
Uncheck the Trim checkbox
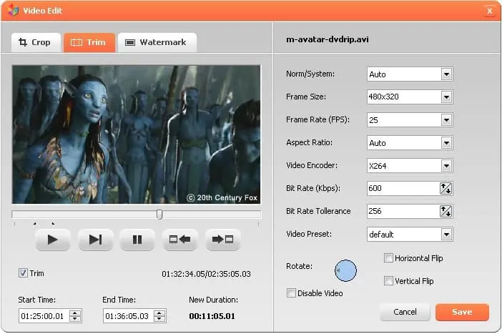pos(23,272)
